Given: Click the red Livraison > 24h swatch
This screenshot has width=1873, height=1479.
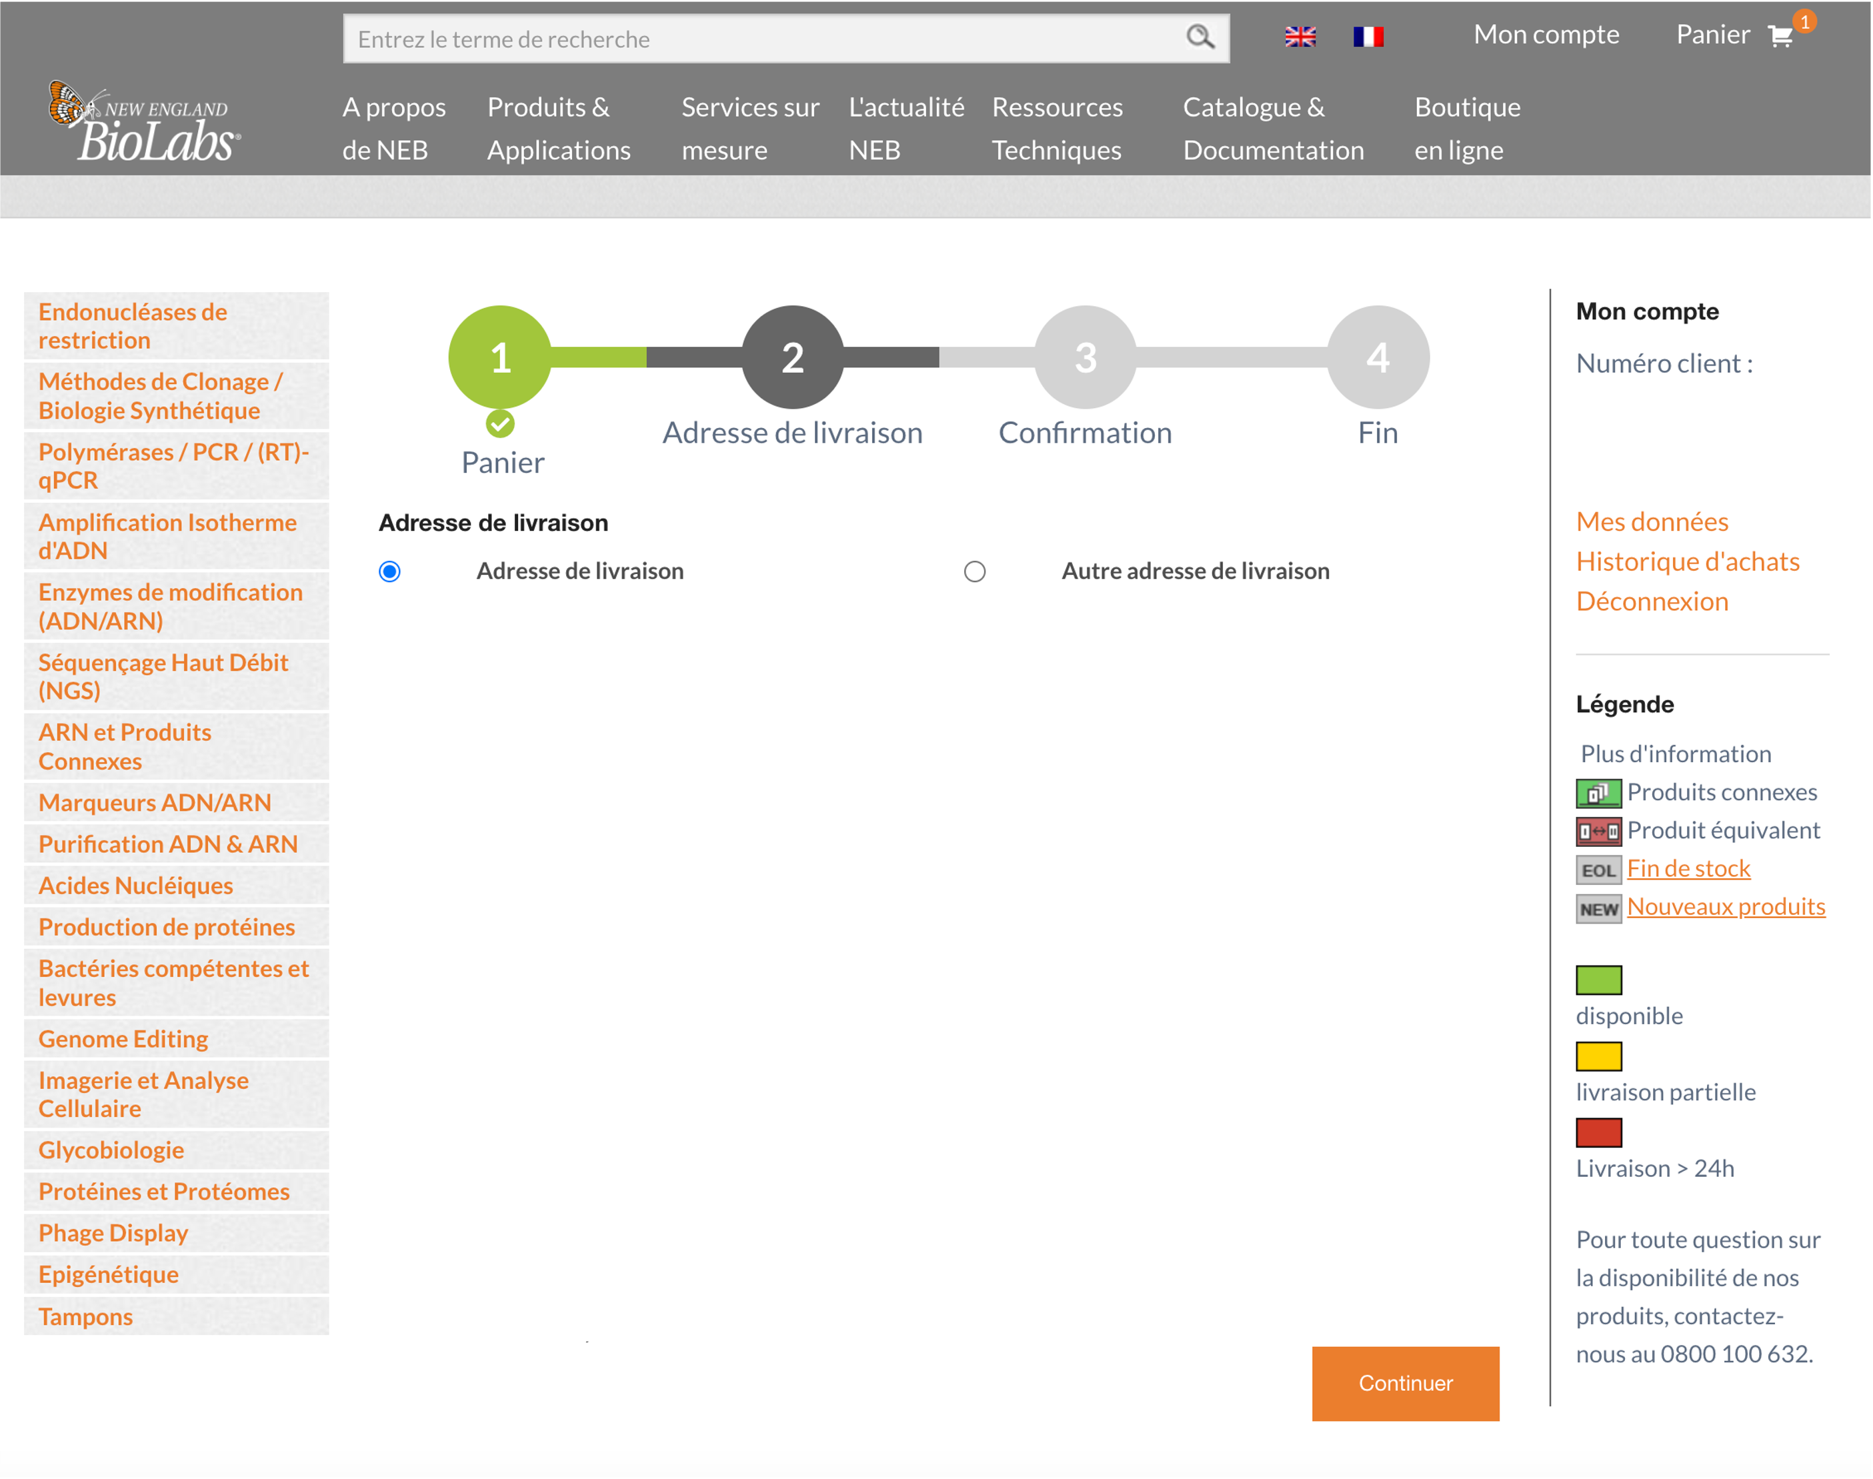Looking at the screenshot, I should [x=1598, y=1133].
